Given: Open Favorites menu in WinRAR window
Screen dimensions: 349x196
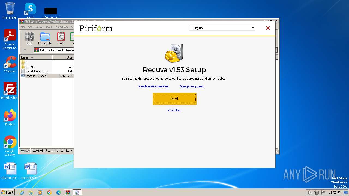Looking at the screenshot, I should tap(62, 27).
